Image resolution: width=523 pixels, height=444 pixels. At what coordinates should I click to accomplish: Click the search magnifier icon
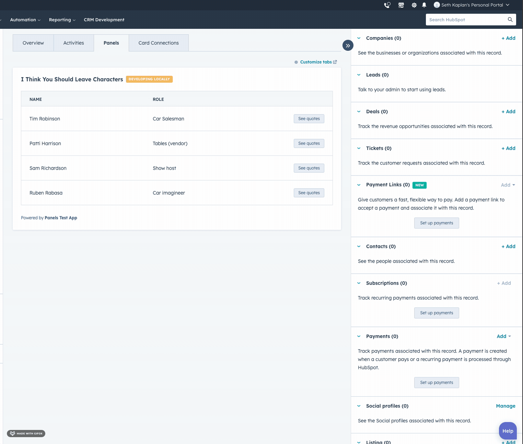click(510, 20)
